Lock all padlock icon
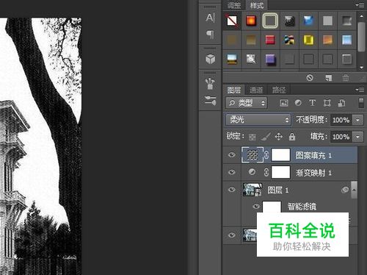This screenshot has height=275, width=367. pyautogui.click(x=292, y=137)
